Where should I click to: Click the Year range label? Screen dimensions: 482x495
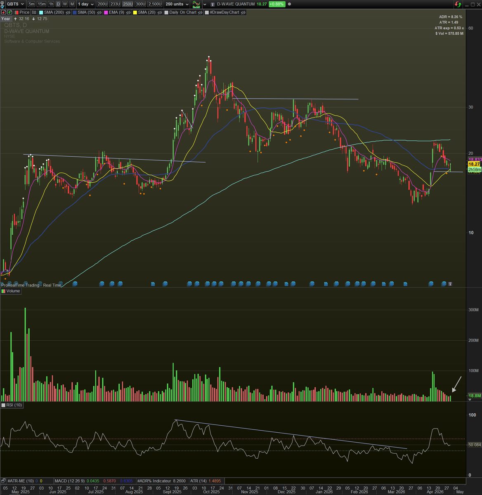6,19
